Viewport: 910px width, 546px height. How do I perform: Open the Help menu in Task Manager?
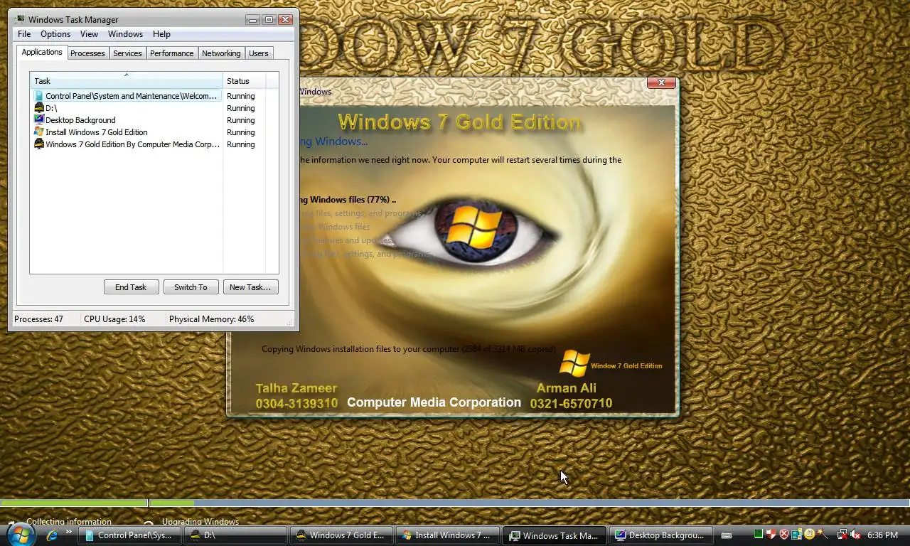161,34
